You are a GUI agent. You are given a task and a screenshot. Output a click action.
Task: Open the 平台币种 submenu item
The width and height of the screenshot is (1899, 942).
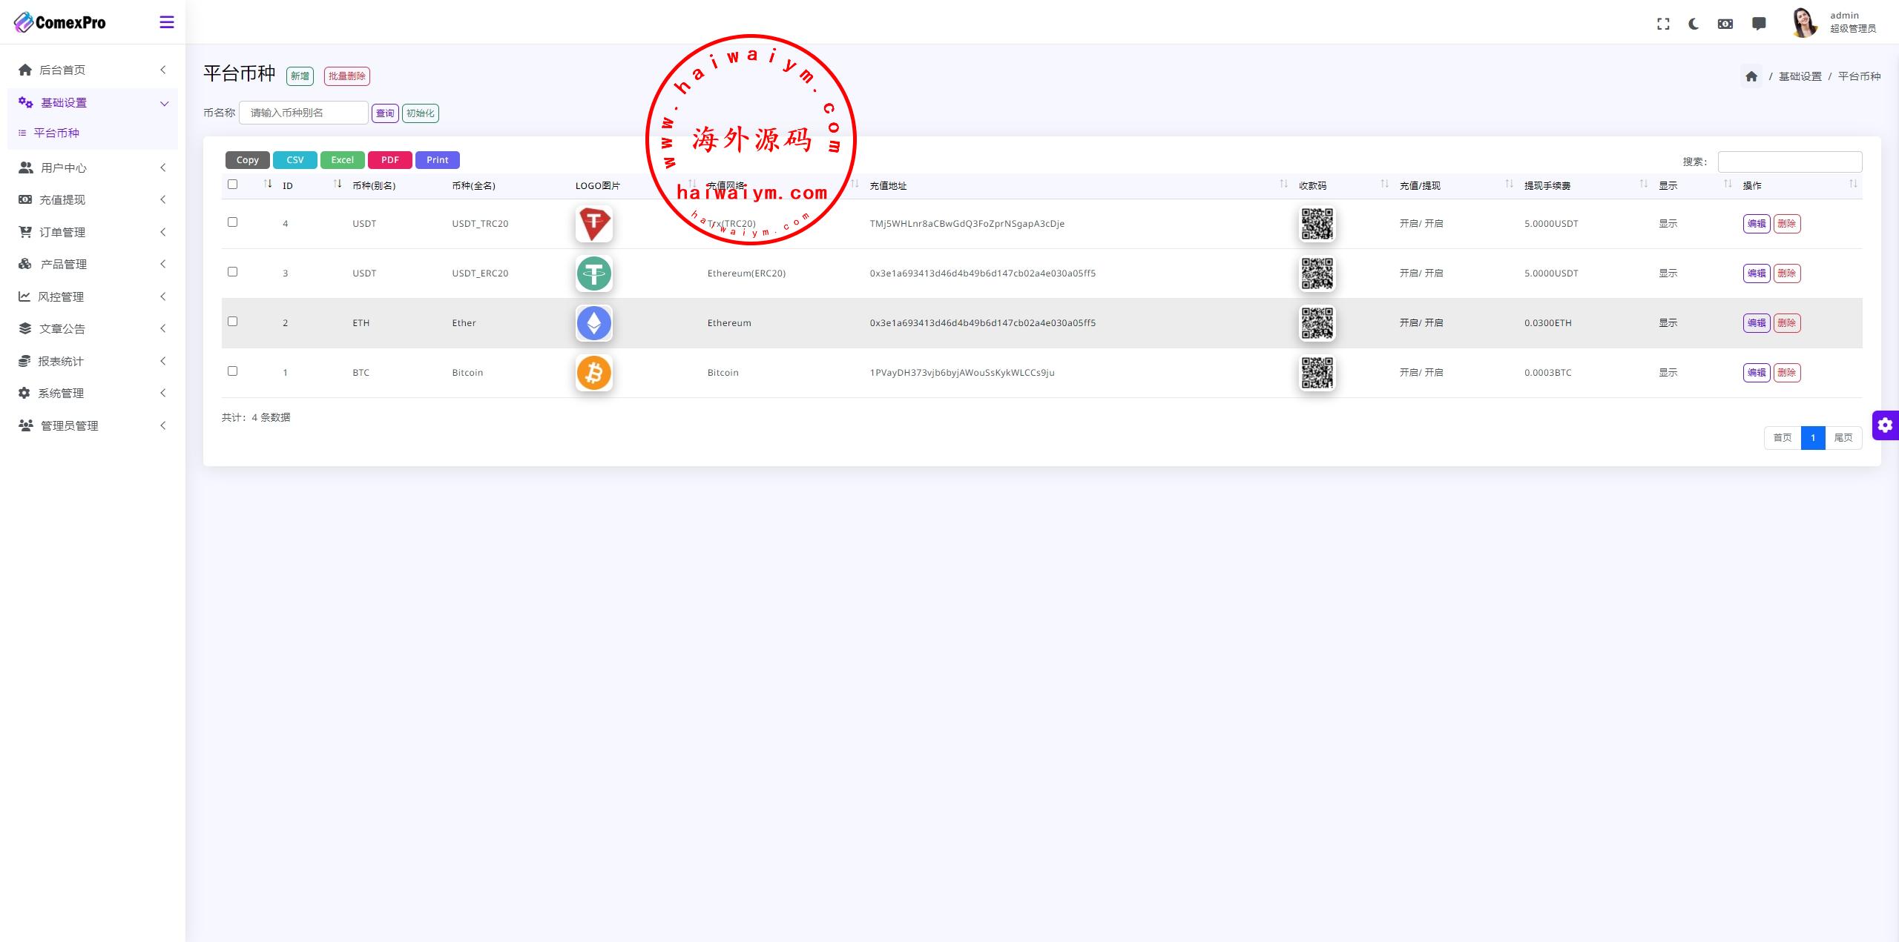[56, 133]
